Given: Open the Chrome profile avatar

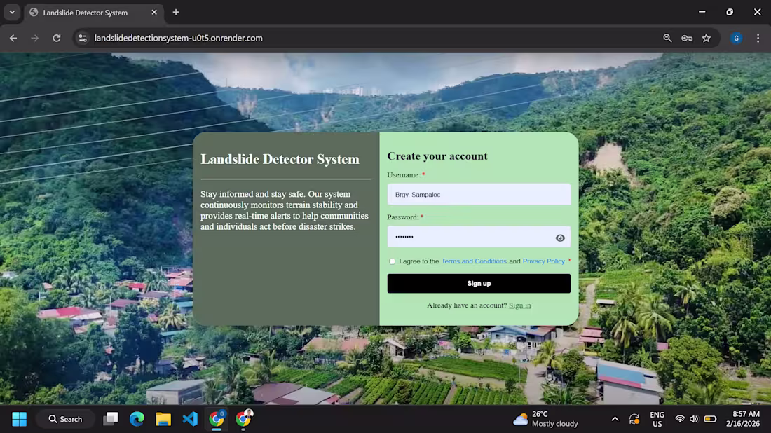Looking at the screenshot, I should 735,38.
